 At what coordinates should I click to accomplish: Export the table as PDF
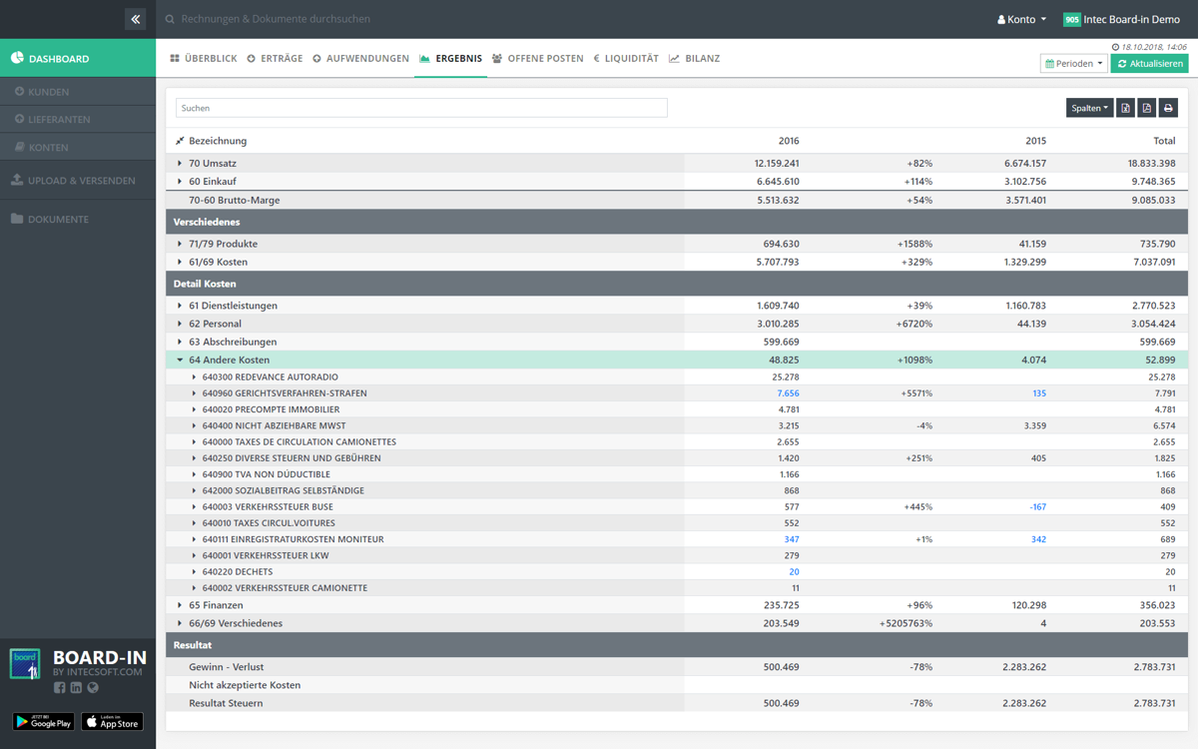coord(1147,108)
